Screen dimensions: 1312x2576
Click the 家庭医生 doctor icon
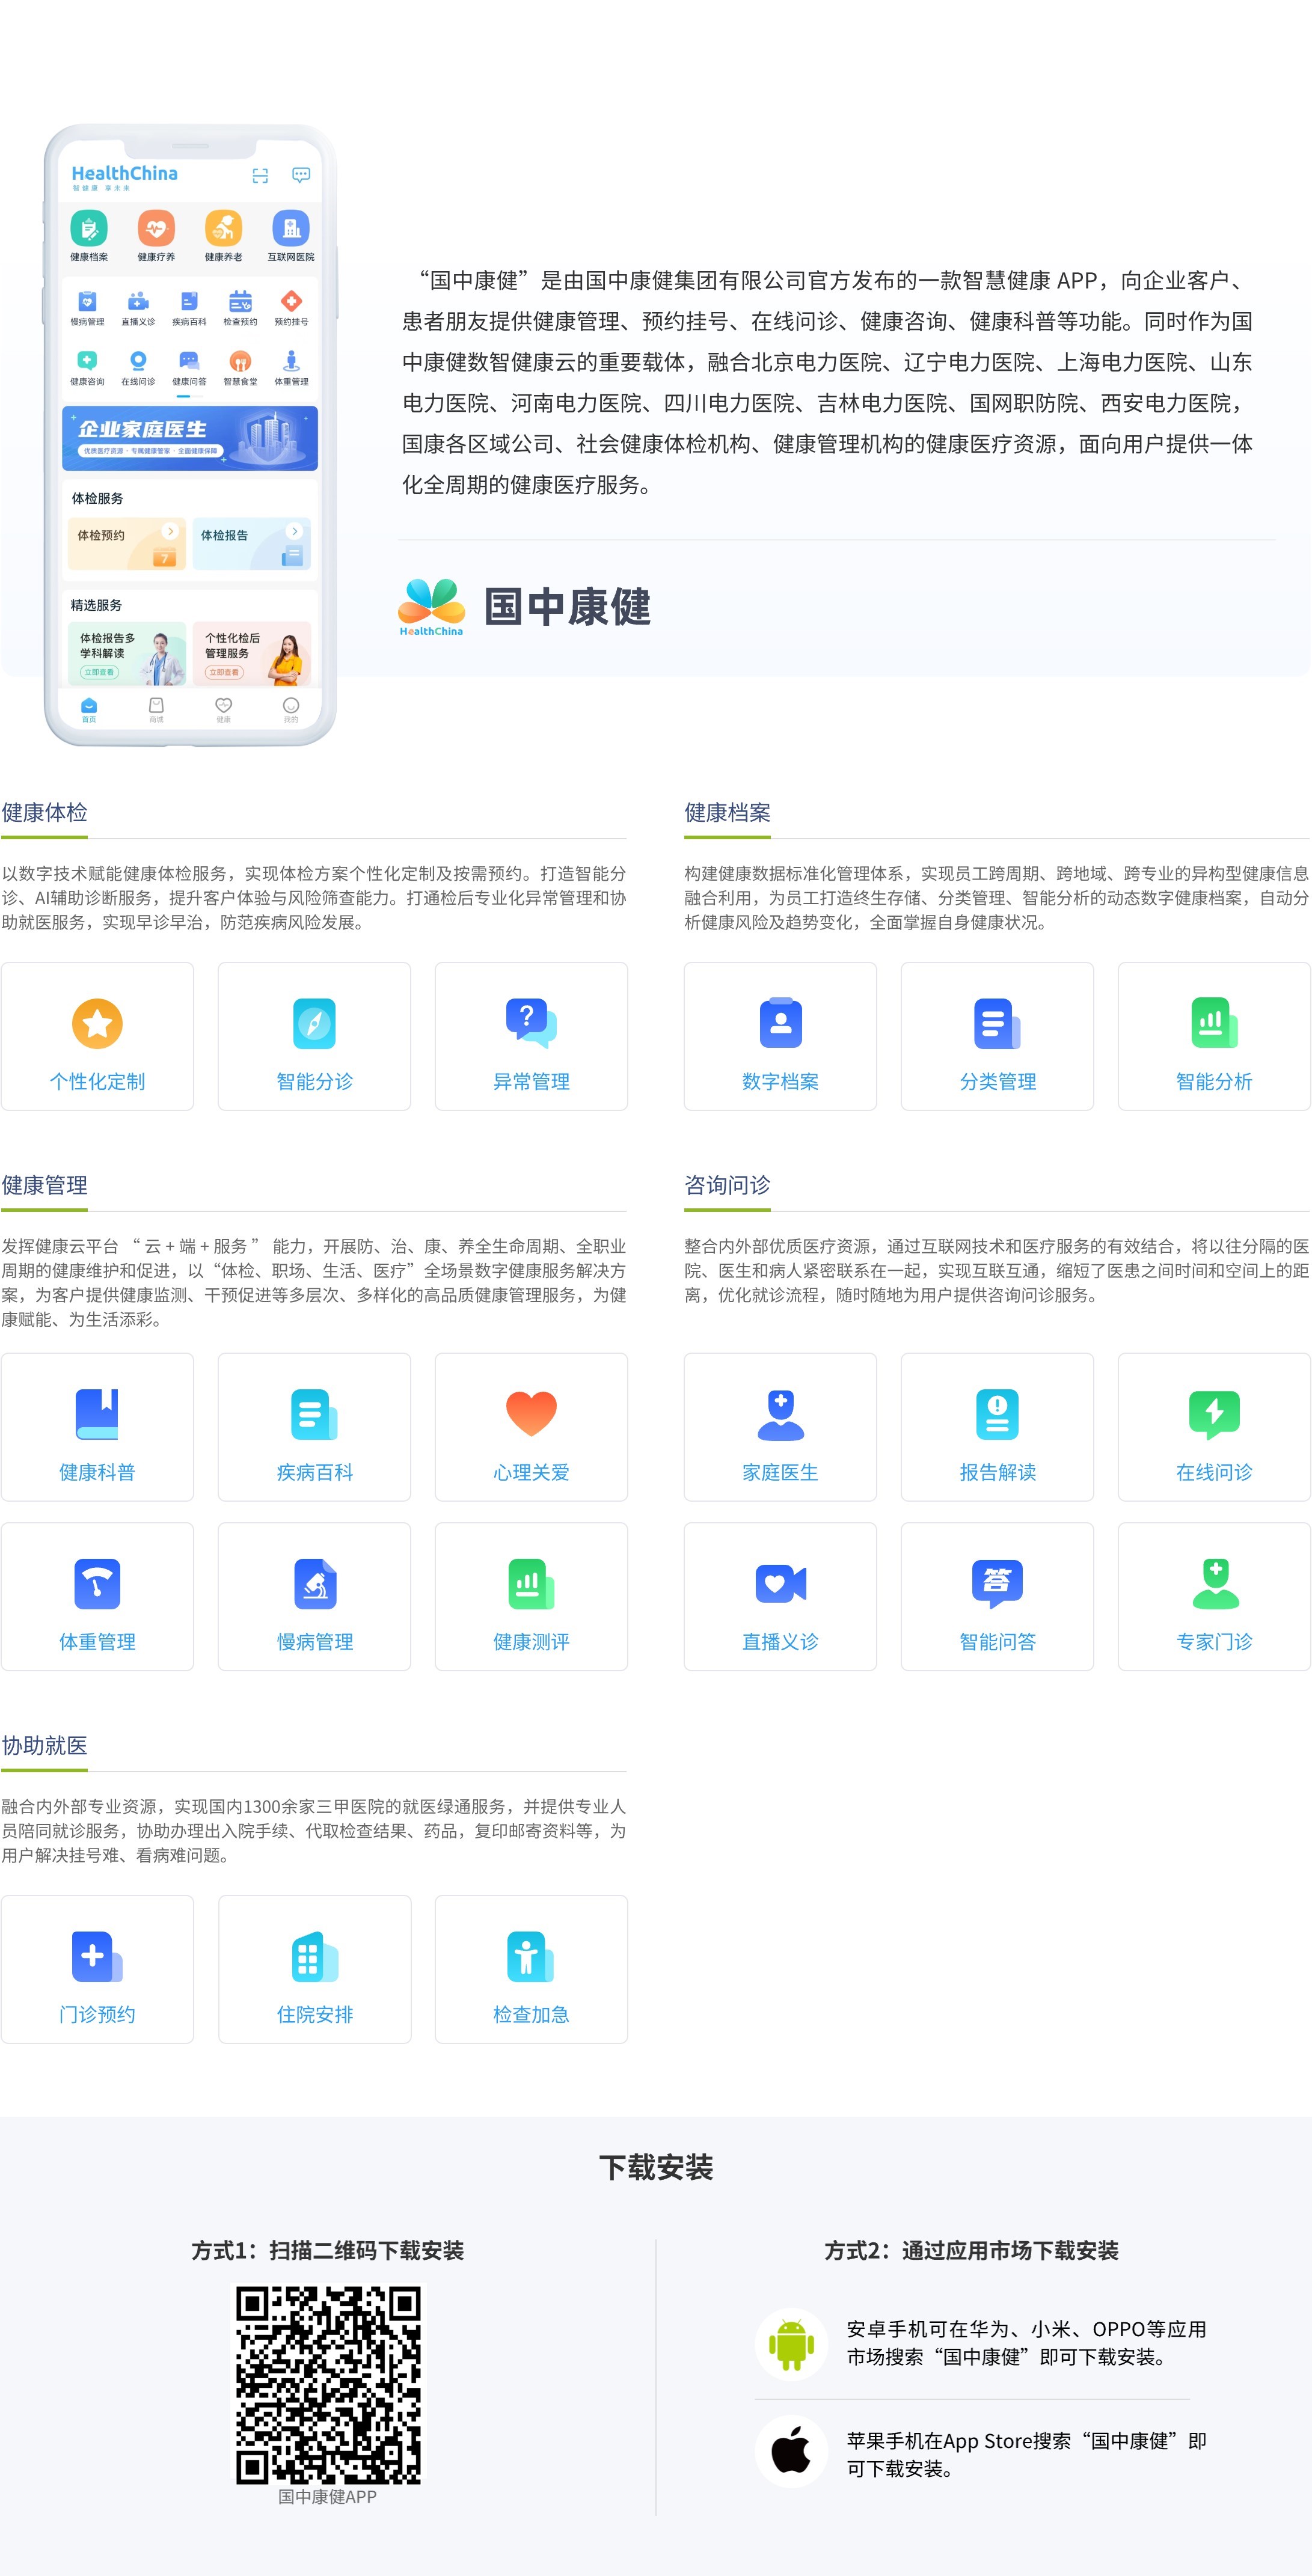click(x=780, y=1414)
